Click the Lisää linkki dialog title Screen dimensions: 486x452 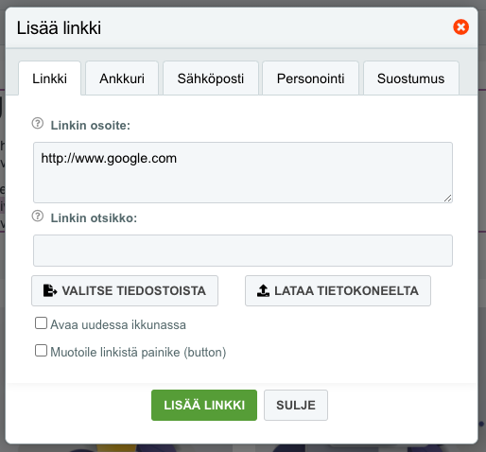tap(59, 27)
